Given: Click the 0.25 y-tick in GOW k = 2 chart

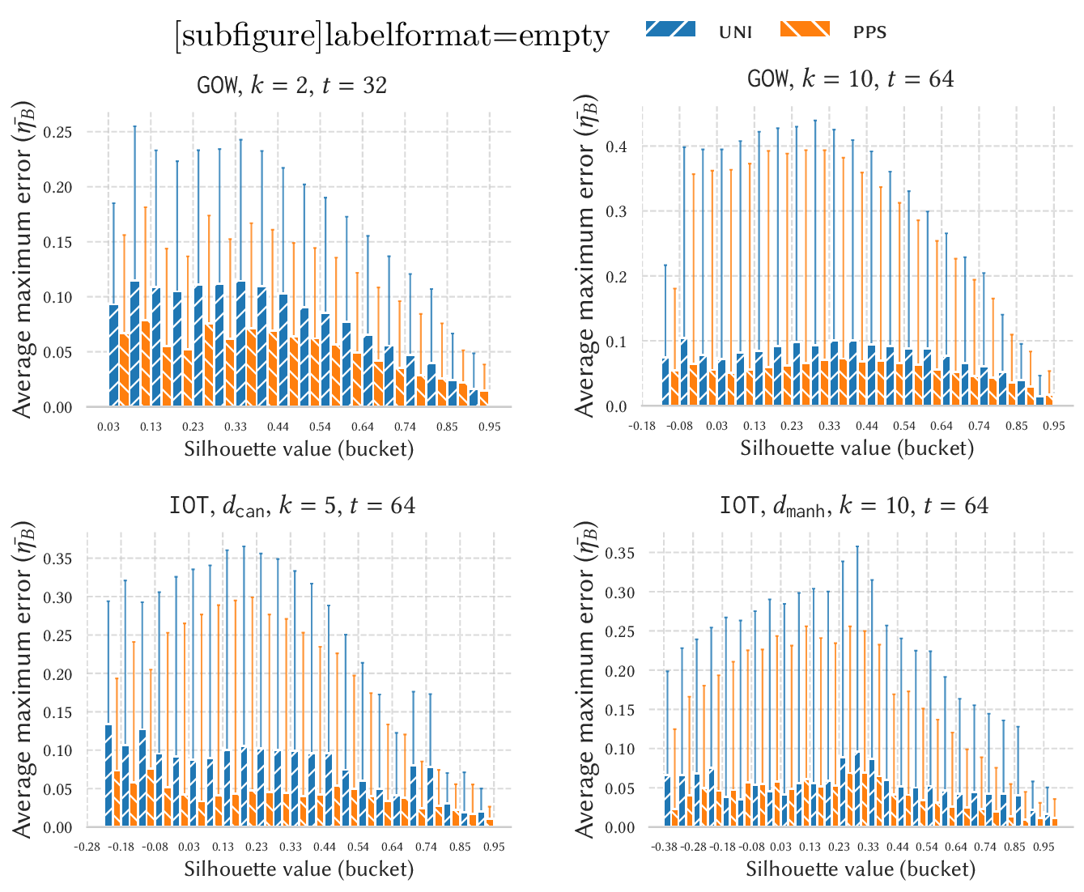Looking at the screenshot, I should coord(59,132).
